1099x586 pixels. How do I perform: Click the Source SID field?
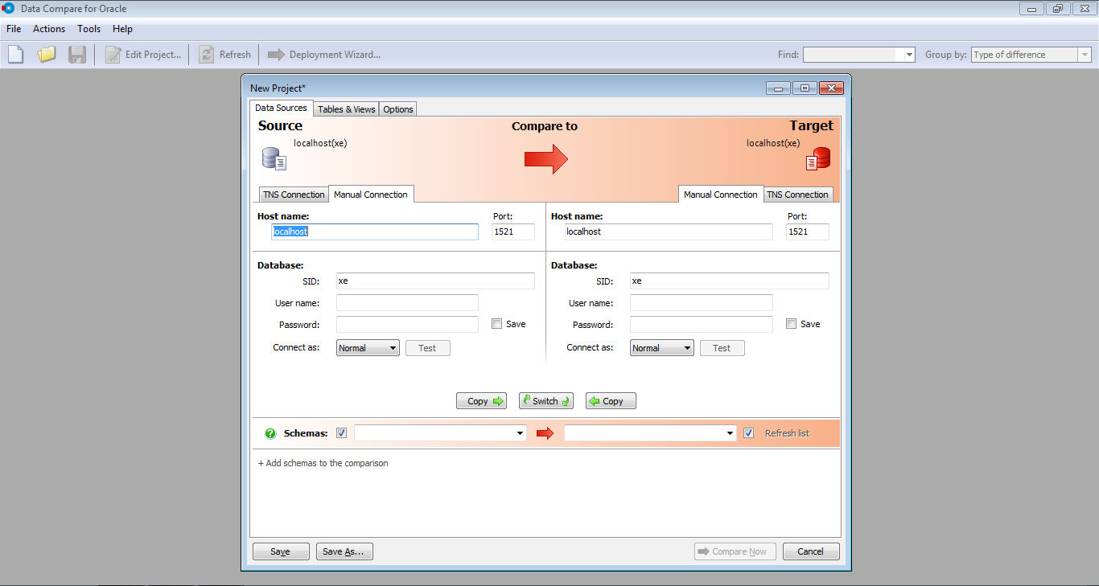coord(435,281)
